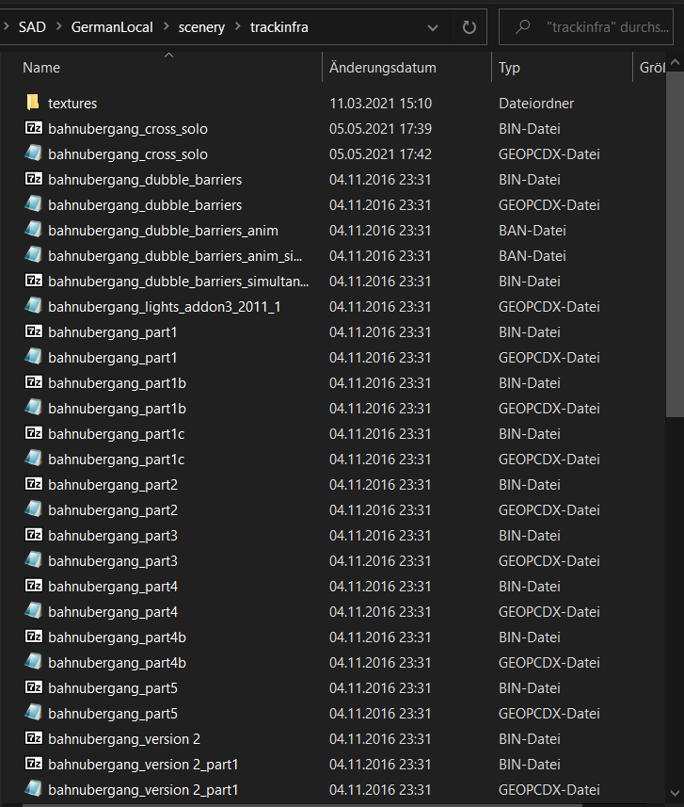
Task: Click the 7z icon of bahnubergang_part1c BIN file
Action: click(34, 433)
